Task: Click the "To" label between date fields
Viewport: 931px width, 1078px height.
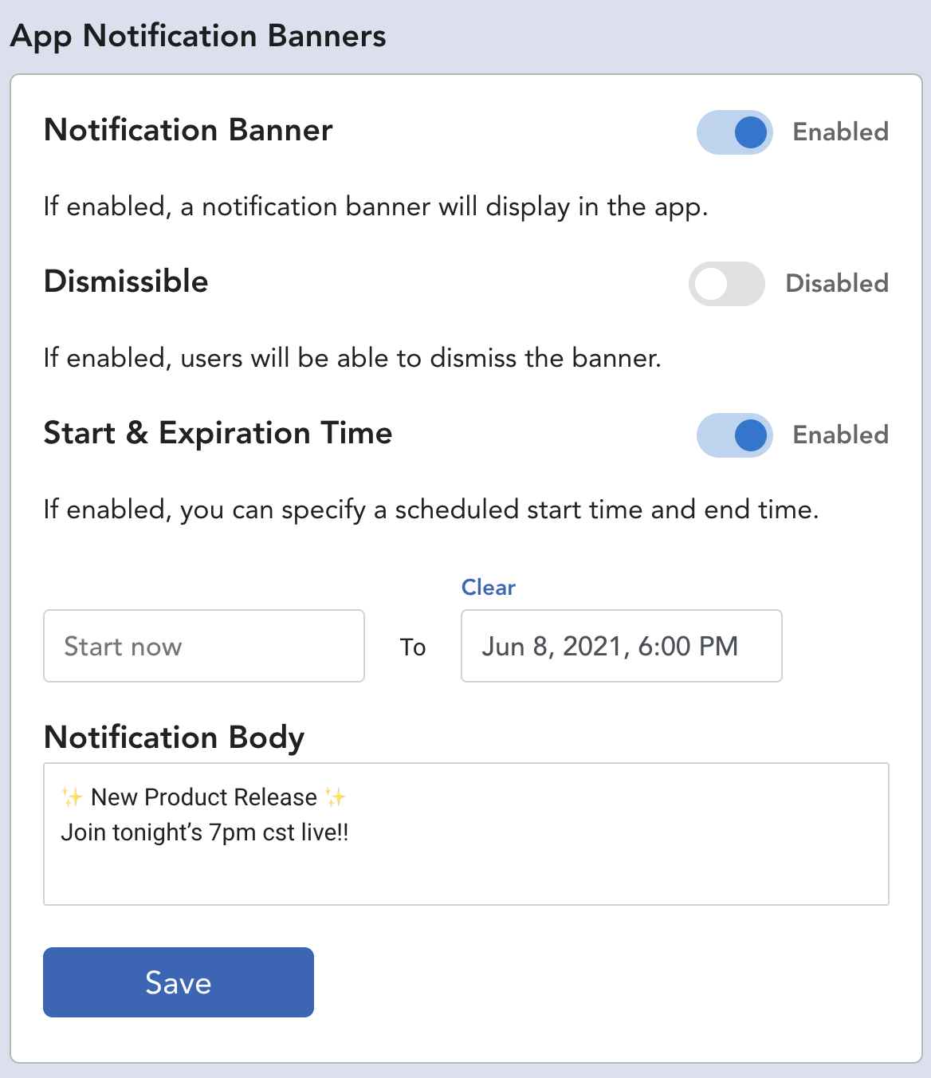Action: pyautogui.click(x=413, y=647)
